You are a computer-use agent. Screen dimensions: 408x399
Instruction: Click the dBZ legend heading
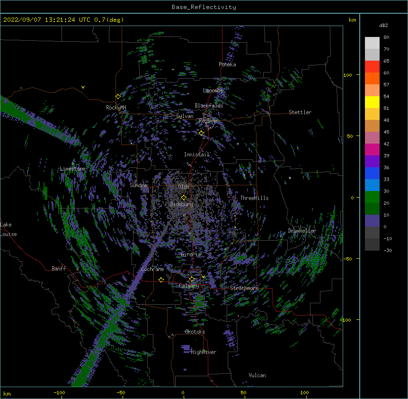(383, 26)
